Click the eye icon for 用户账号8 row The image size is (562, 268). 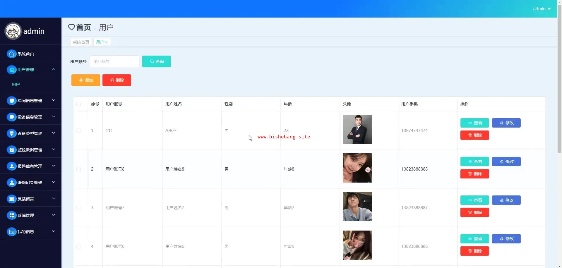(x=470, y=162)
